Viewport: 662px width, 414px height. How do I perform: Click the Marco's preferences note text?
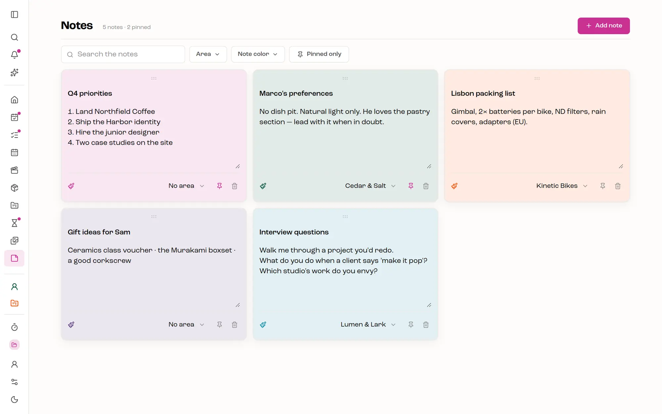(345, 117)
